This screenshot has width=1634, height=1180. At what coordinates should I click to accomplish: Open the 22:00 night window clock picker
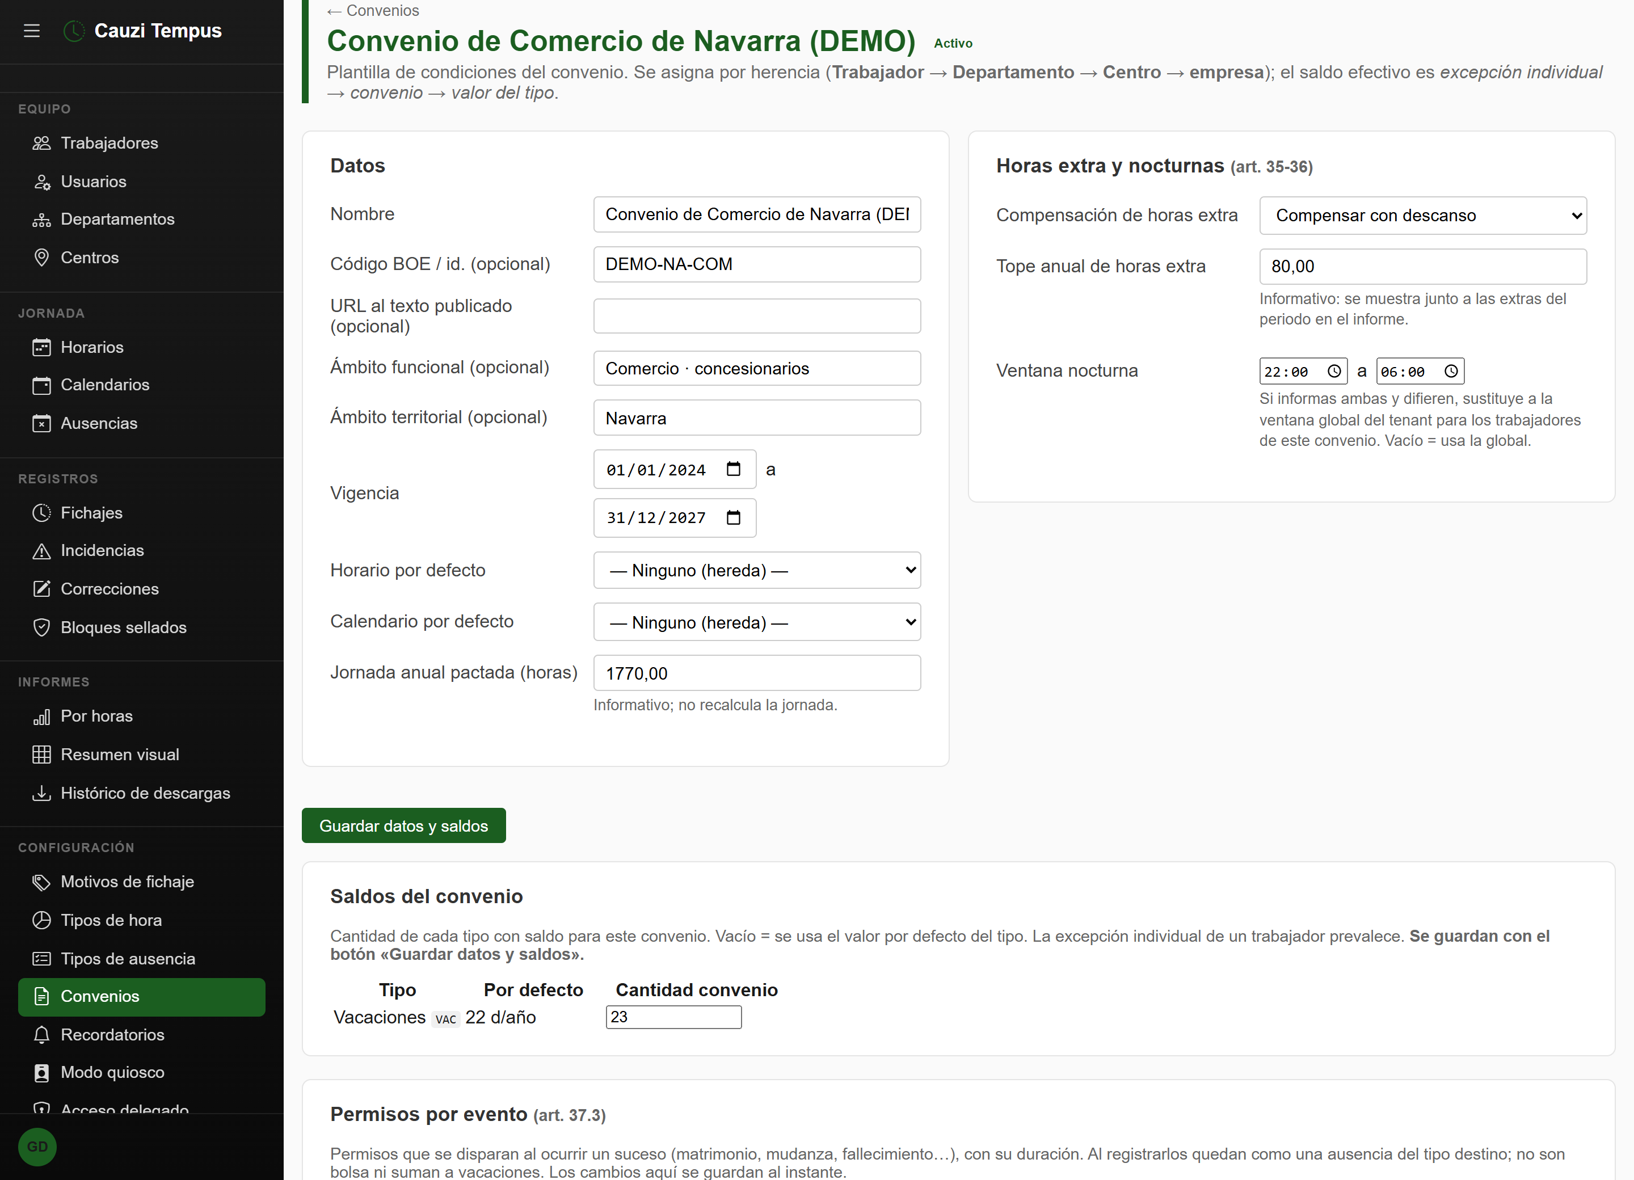click(1334, 371)
